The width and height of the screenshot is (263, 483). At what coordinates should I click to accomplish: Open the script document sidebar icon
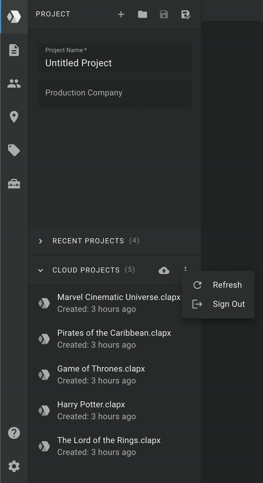coord(14,50)
